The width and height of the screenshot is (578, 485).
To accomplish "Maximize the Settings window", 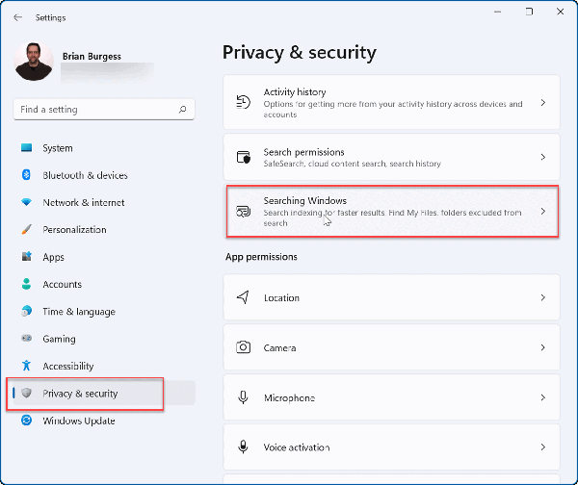I will (529, 12).
